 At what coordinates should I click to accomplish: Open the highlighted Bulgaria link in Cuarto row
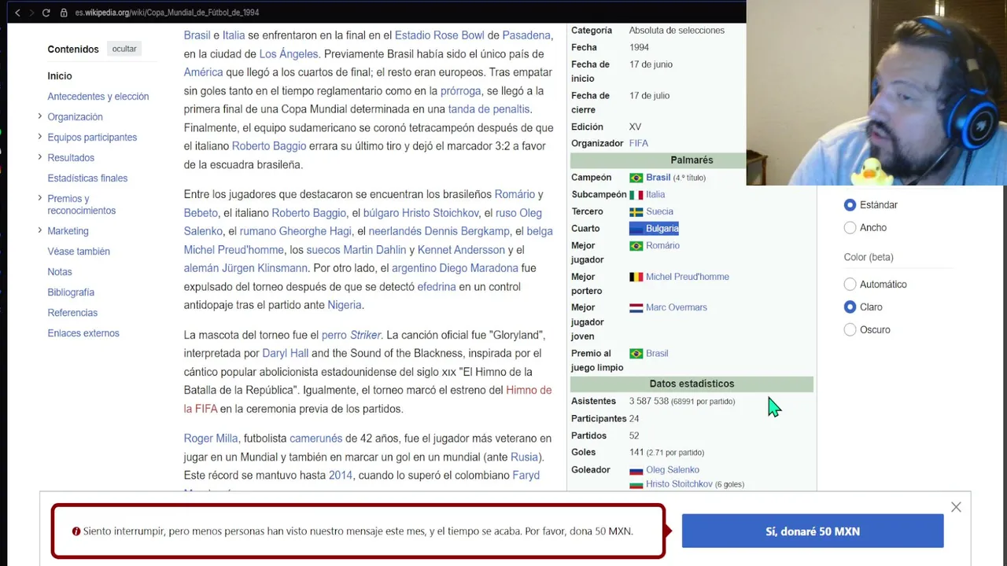click(662, 229)
